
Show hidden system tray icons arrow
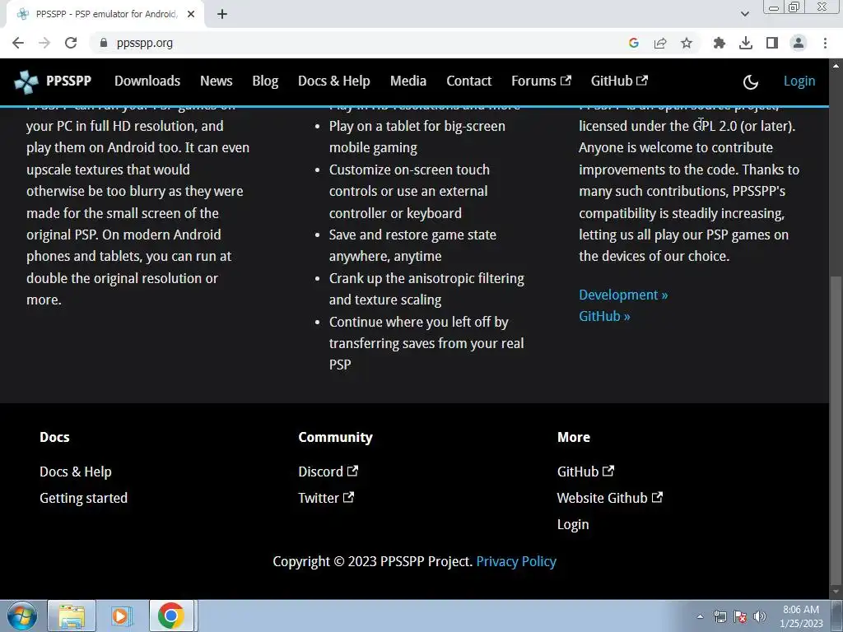pos(700,616)
